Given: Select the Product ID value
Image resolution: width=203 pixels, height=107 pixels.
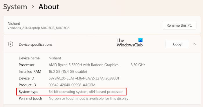Looking at the screenshot, I should click(x=72, y=85).
